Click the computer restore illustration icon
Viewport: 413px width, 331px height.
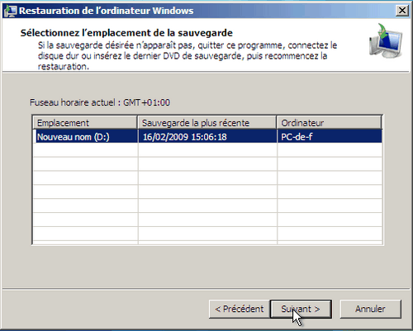tap(387, 41)
